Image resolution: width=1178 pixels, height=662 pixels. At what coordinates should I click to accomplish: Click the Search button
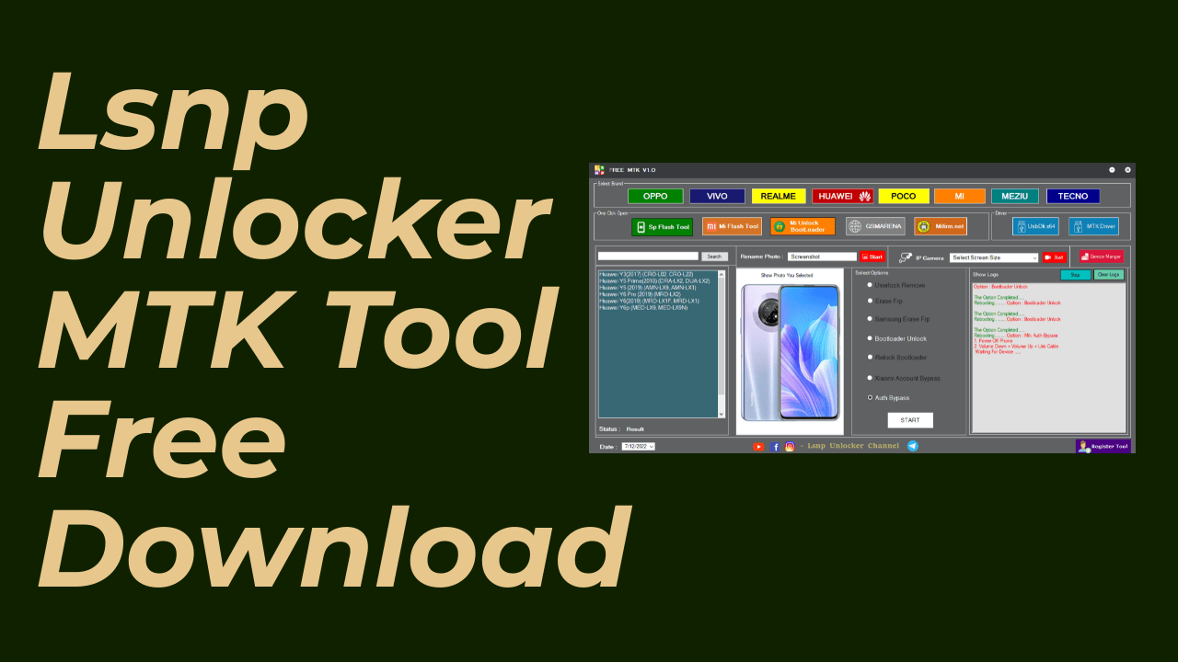[714, 257]
